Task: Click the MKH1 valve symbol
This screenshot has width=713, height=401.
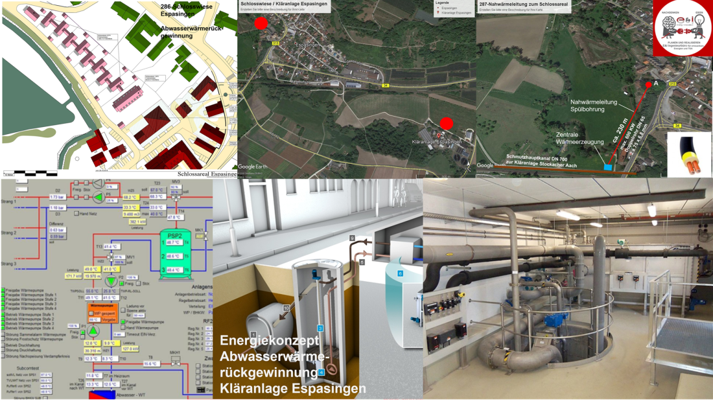Action: coord(176,364)
